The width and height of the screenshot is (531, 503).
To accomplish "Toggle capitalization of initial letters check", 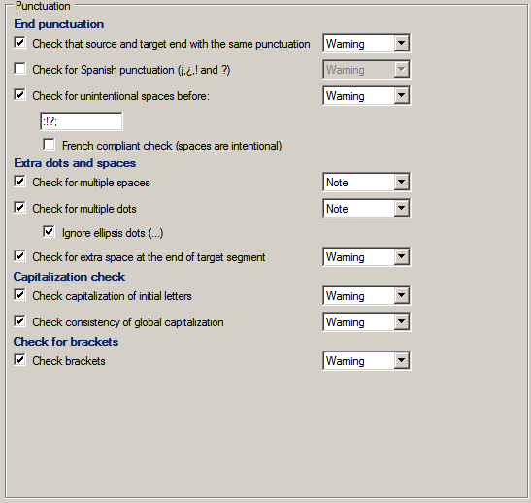I will point(19,295).
